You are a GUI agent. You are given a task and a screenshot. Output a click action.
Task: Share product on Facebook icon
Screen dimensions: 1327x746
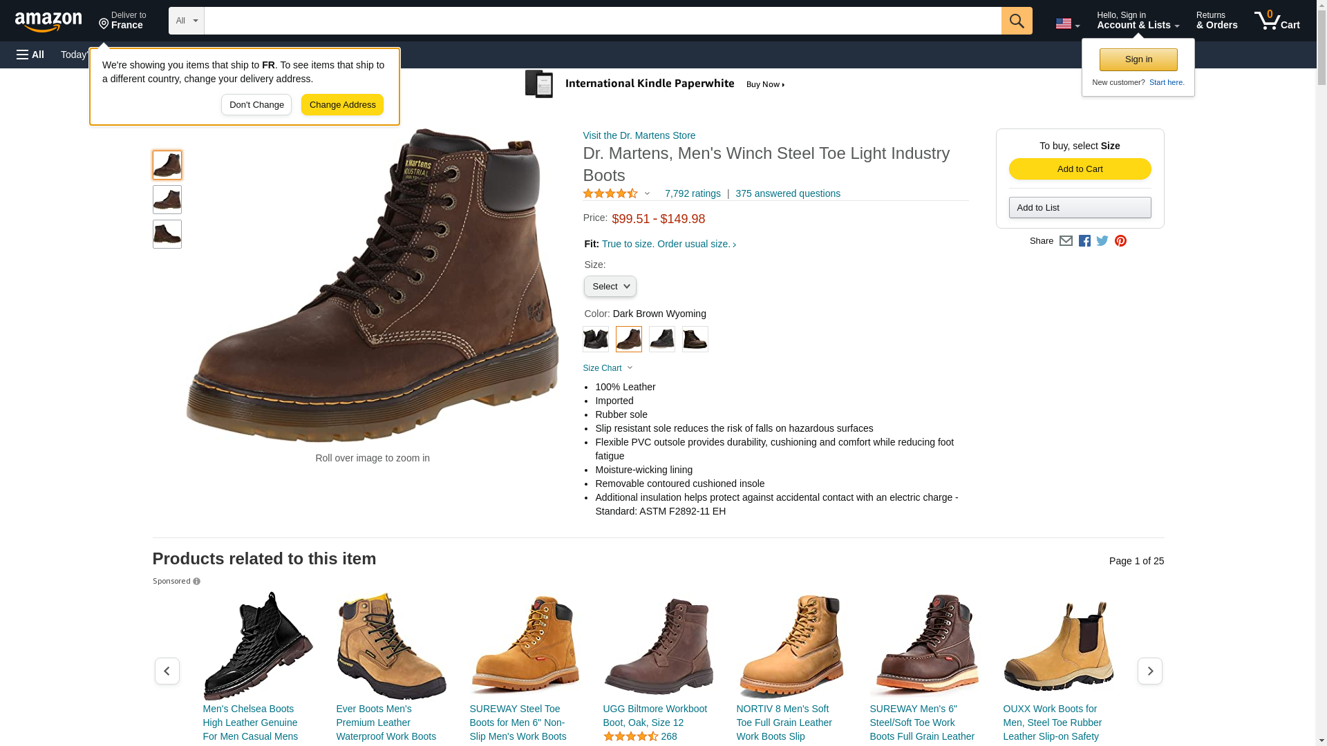click(1084, 241)
